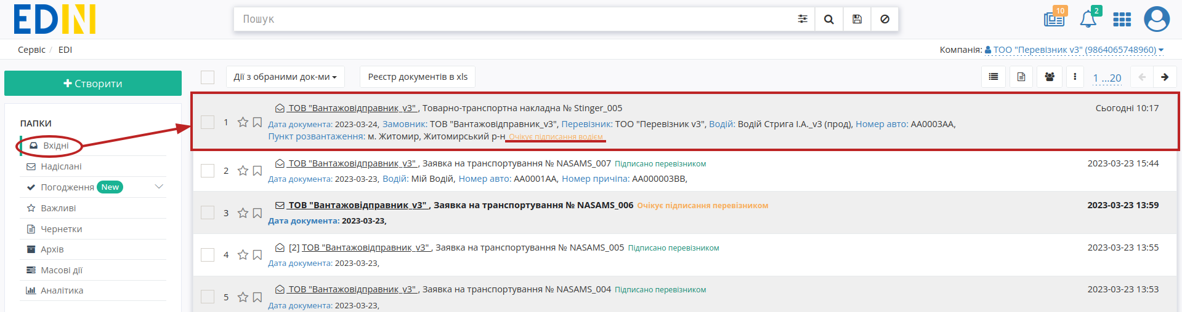Check the box for row 5 NASAMS_004
Screen dimensions: 1182x312
[208, 297]
